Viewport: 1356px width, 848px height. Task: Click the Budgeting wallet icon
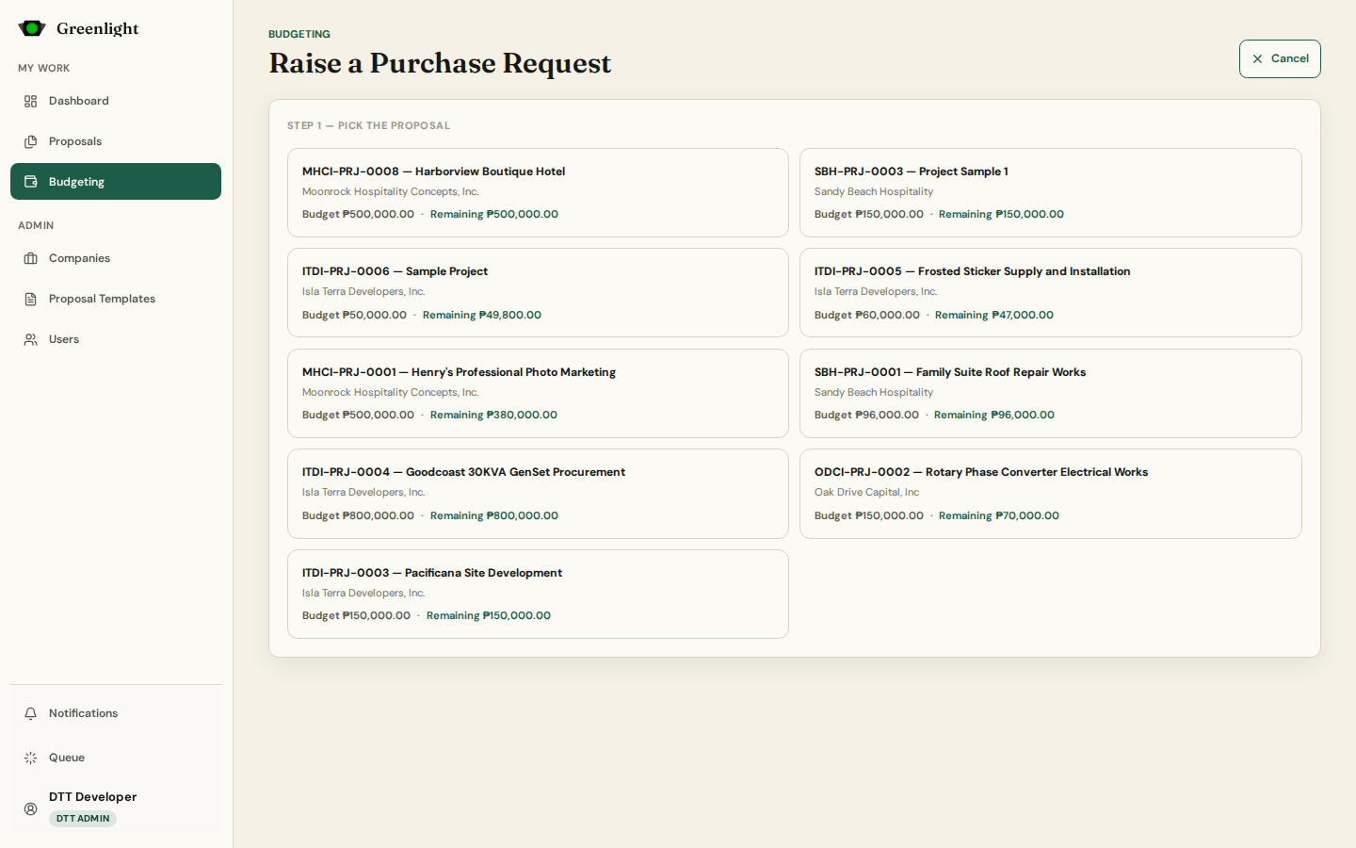[31, 182]
